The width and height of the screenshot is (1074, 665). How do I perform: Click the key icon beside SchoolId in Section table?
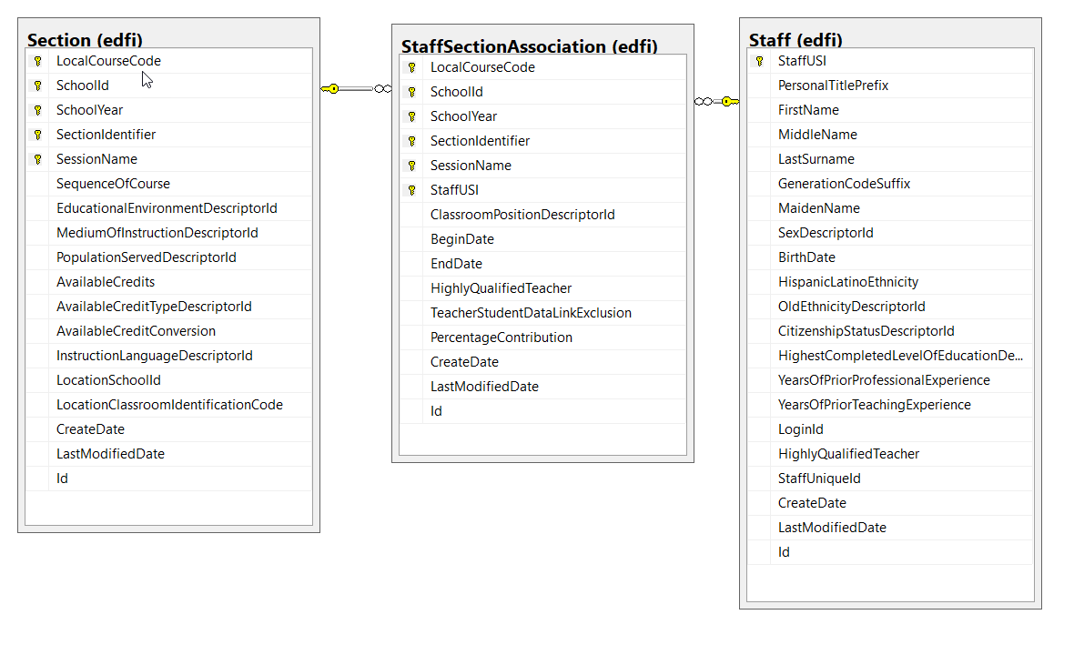pyautogui.click(x=37, y=86)
